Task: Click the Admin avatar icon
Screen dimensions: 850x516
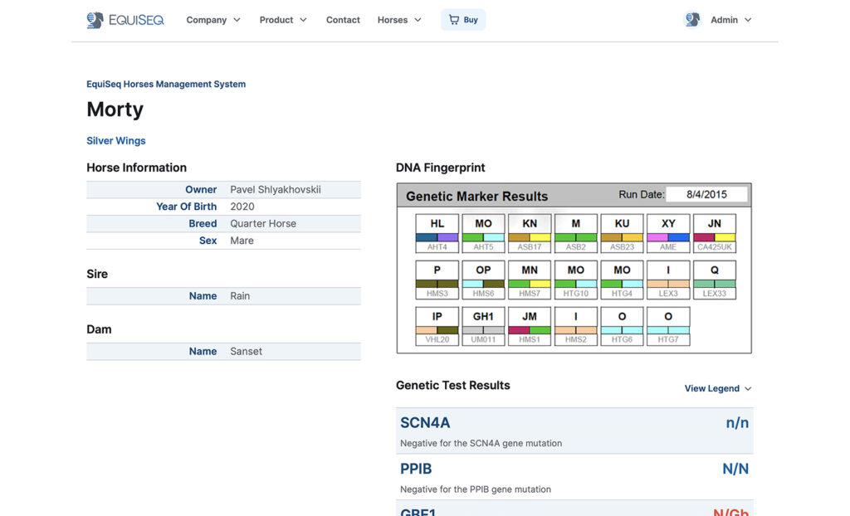Action: tap(692, 20)
